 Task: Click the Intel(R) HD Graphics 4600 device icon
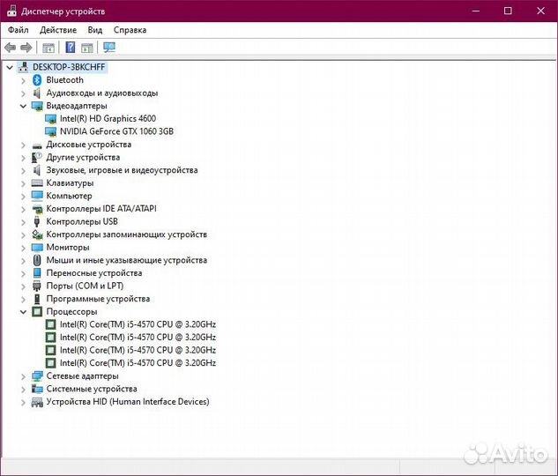(x=50, y=119)
